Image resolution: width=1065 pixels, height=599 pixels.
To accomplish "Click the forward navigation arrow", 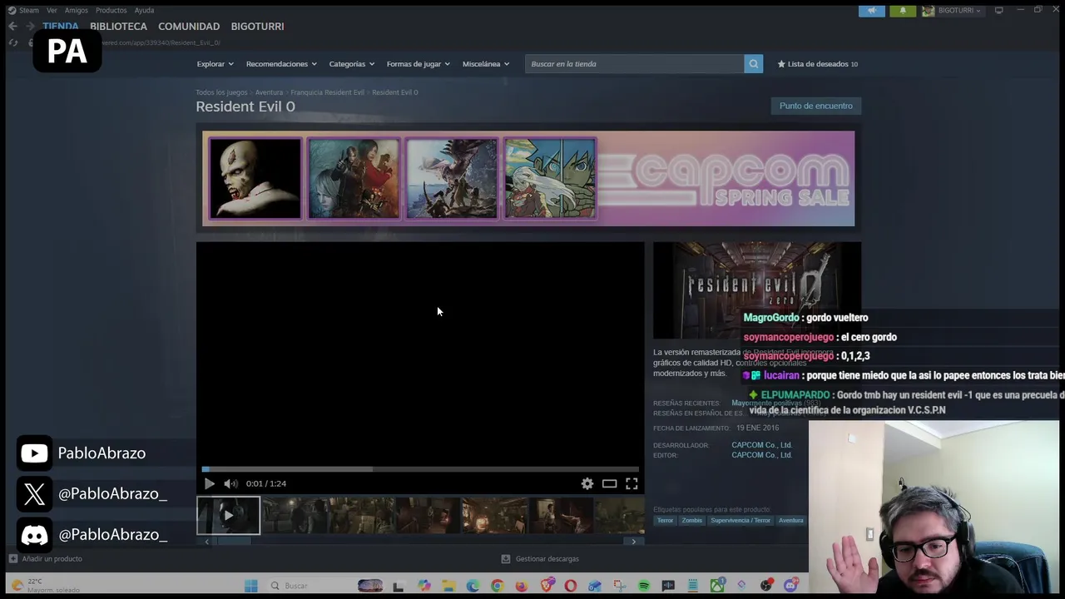I will coord(31,27).
